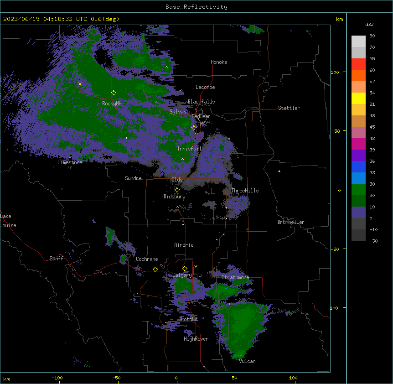Screen dimensions: 393x384
Task: Click the white plus marker north of Drumheller
Action: point(279,171)
